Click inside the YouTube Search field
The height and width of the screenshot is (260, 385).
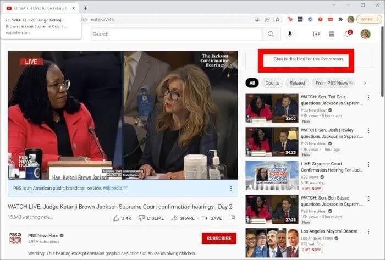(176, 34)
